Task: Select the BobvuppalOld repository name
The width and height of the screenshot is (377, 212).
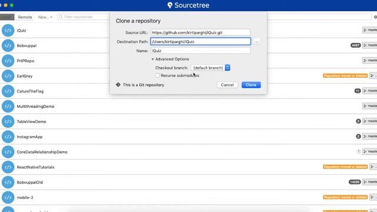Action: [30, 182]
